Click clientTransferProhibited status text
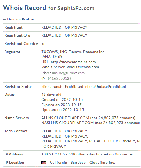Viewport: 141px width, 168px height. pyautogui.click(x=62, y=87)
